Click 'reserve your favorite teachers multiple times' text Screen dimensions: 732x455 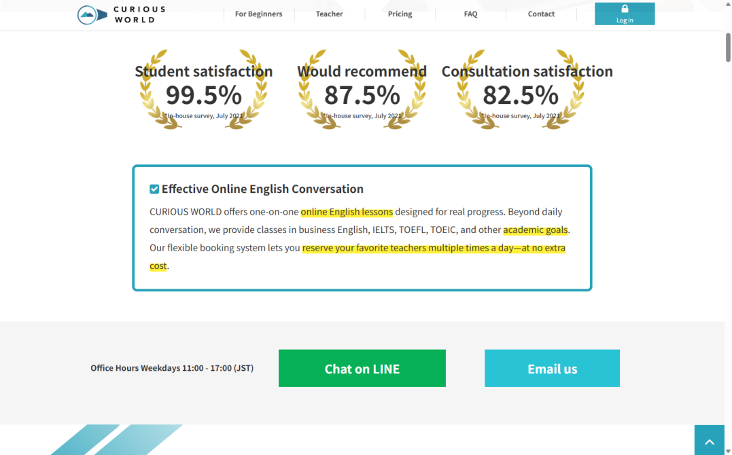(x=396, y=248)
